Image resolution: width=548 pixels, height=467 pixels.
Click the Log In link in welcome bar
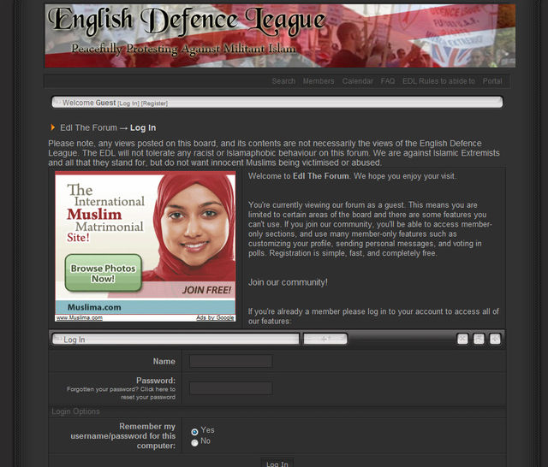point(128,103)
